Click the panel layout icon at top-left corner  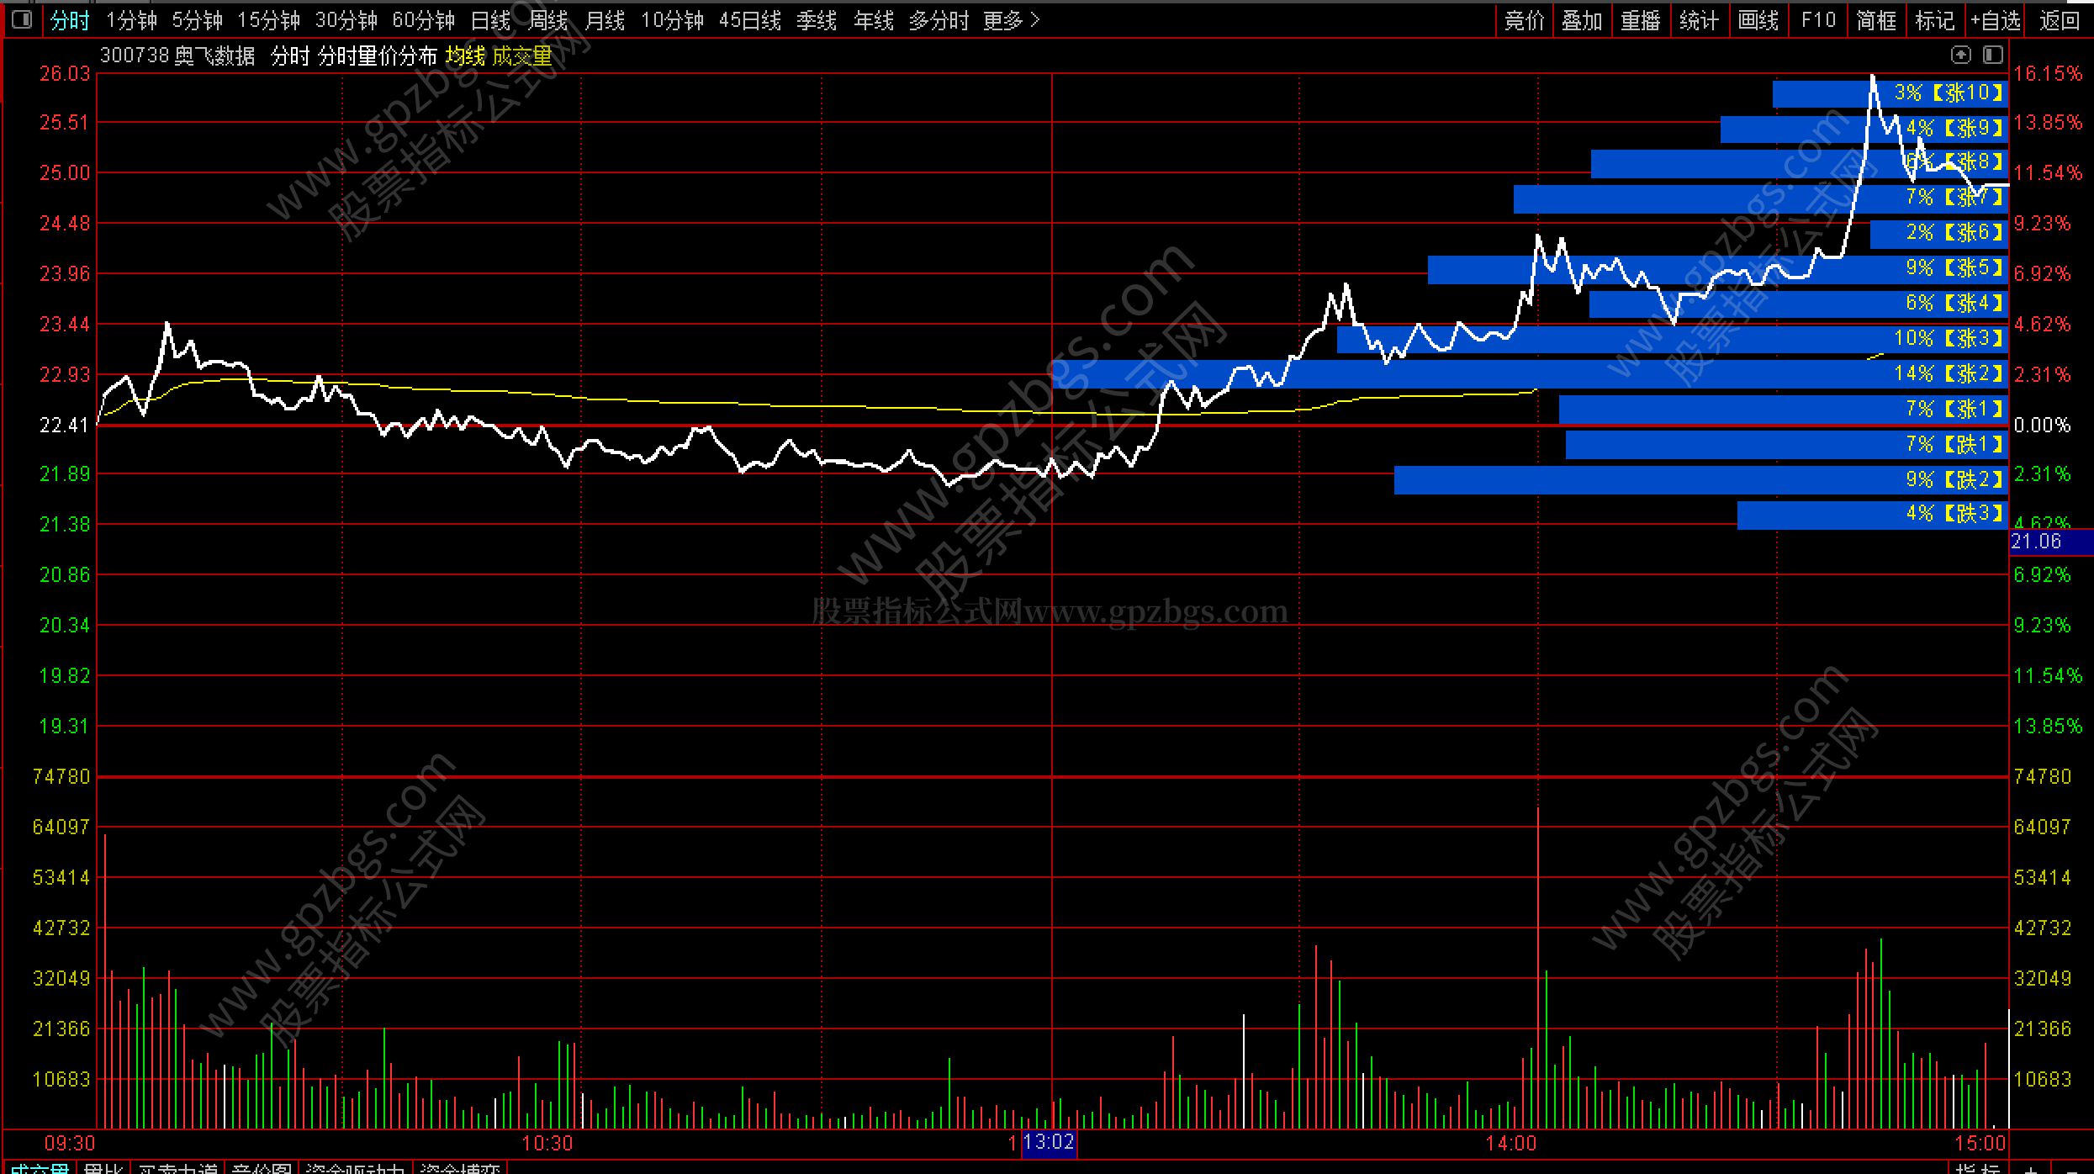click(x=23, y=19)
